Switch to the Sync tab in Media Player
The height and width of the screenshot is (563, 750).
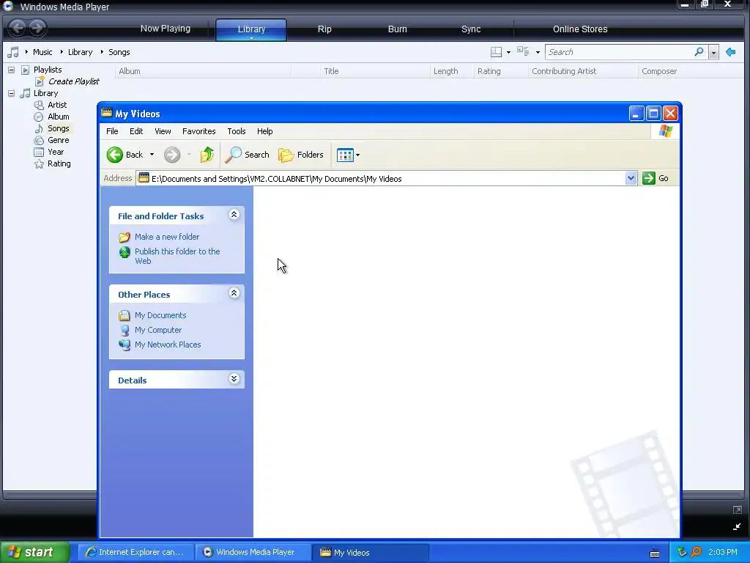click(x=471, y=29)
